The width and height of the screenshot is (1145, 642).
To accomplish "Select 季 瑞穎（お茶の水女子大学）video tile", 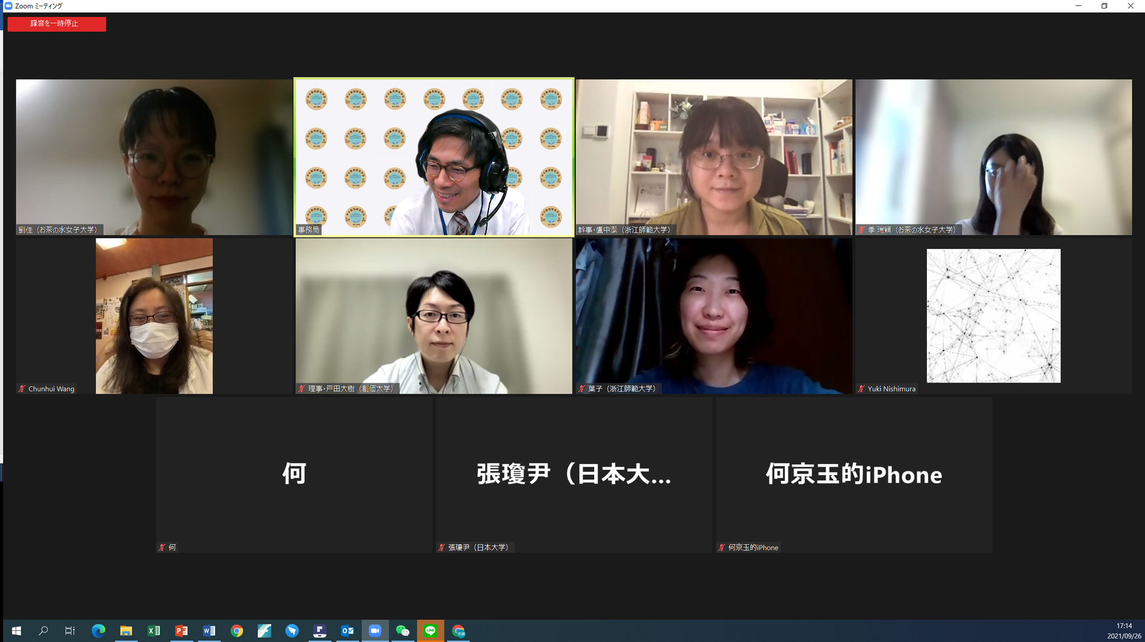I will [x=993, y=157].
